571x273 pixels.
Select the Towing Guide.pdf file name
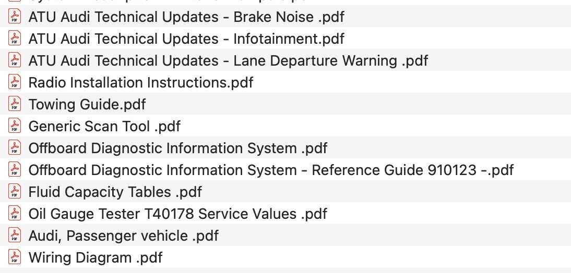click(x=87, y=105)
